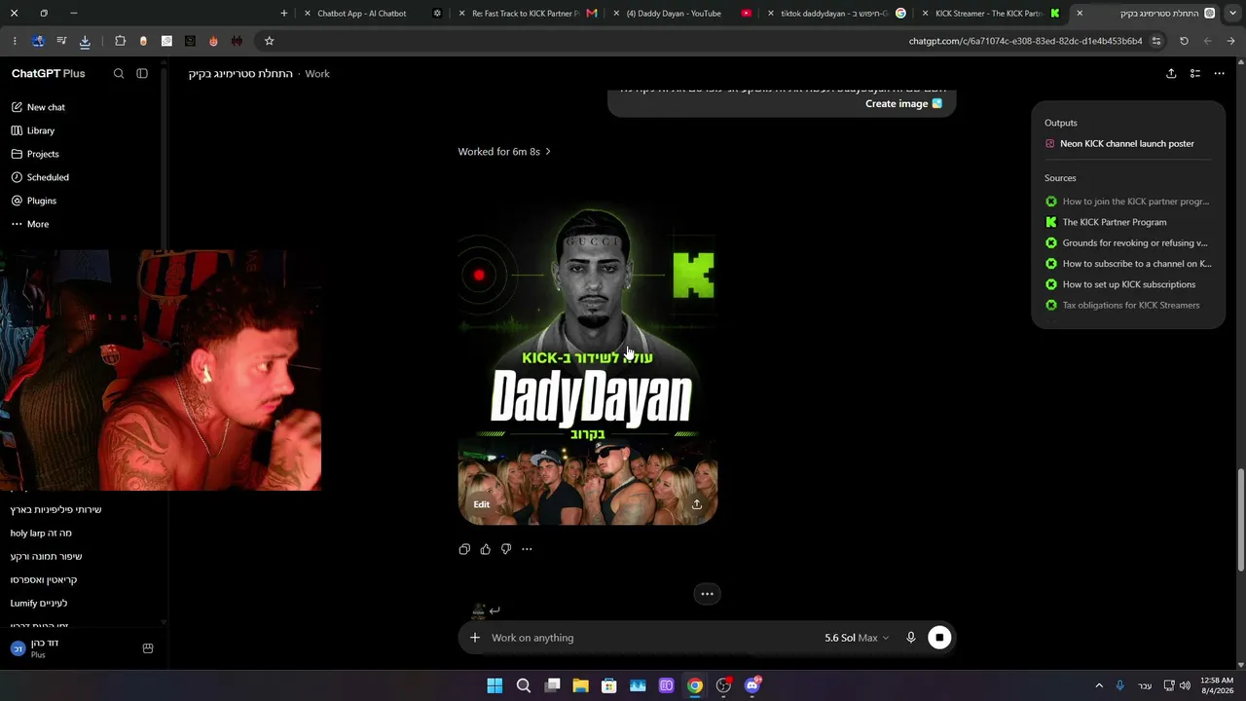The image size is (1246, 701).
Task: Show hidden system tray icons
Action: click(1099, 685)
